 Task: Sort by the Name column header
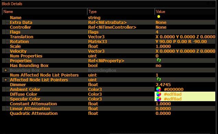pos(45,12)
